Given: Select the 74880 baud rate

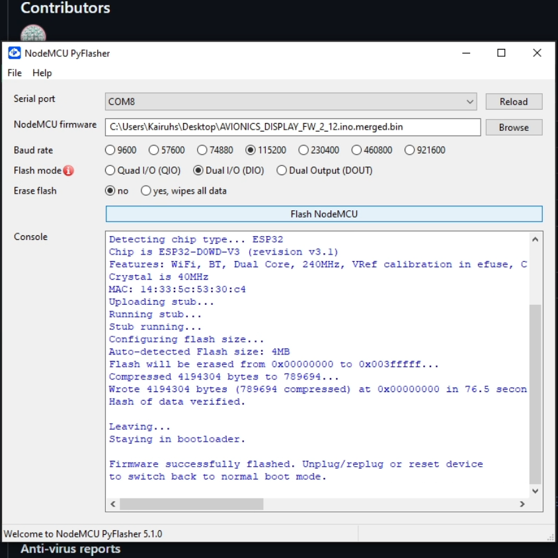Looking at the screenshot, I should point(215,150).
